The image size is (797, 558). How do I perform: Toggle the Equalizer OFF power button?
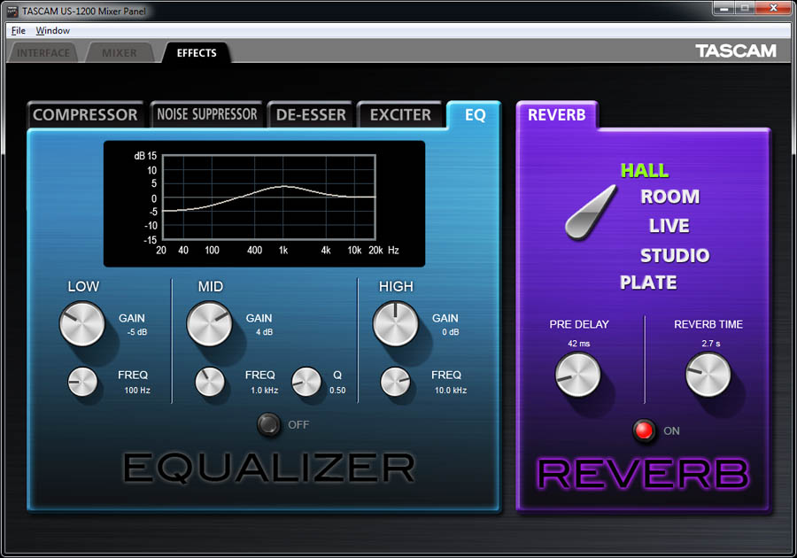point(269,425)
